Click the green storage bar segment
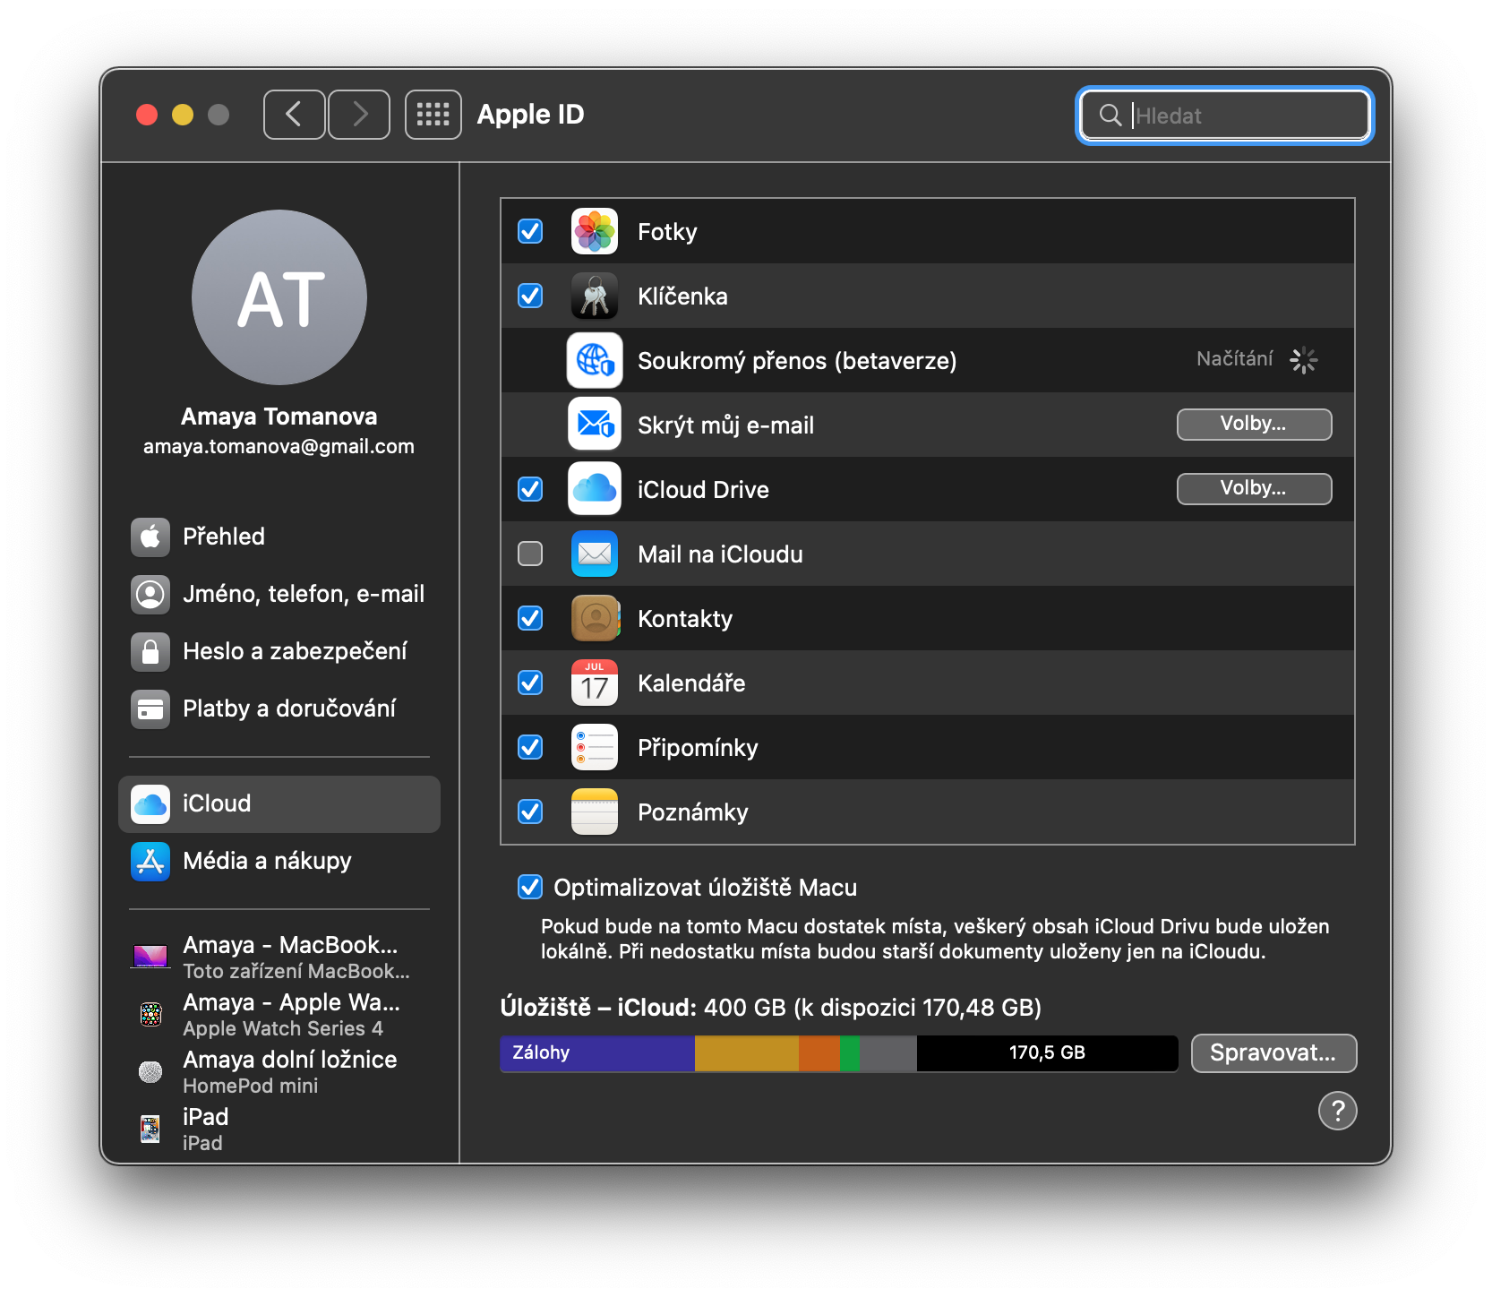Viewport: 1492px width, 1297px height. click(850, 1053)
